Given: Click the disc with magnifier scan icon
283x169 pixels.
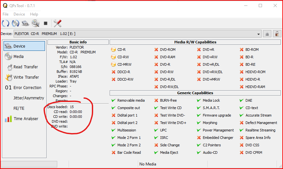Looking at the screenshot, I should [35, 23].
